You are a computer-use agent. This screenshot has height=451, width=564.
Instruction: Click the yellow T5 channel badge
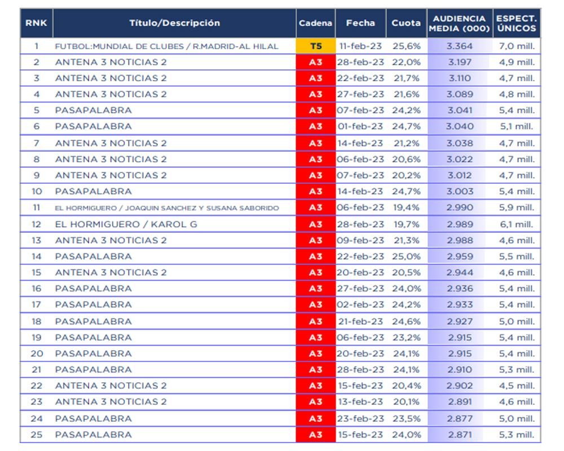[x=316, y=46]
